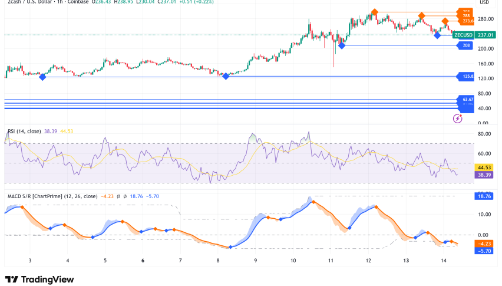This screenshot has height=286, width=502.
Task: Click the yellow 44.53 RSI value tag on axis
Action: click(x=483, y=167)
